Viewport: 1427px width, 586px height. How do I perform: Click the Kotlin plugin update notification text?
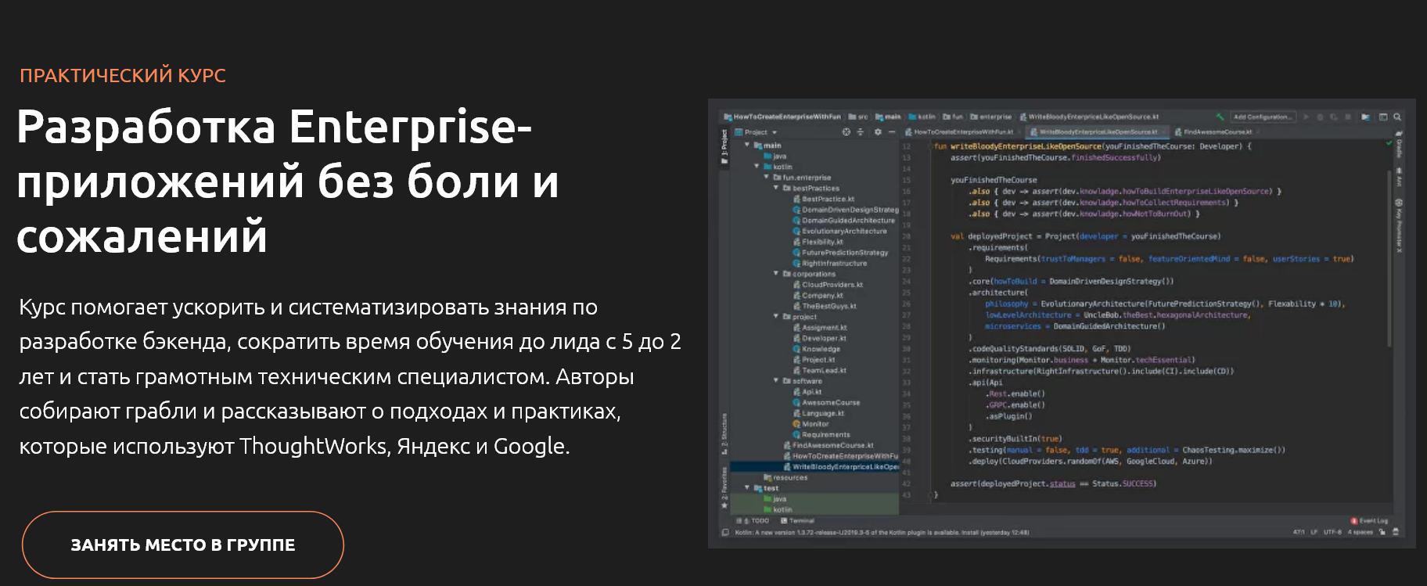click(x=882, y=533)
